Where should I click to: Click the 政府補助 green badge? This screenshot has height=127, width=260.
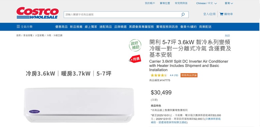135,45
